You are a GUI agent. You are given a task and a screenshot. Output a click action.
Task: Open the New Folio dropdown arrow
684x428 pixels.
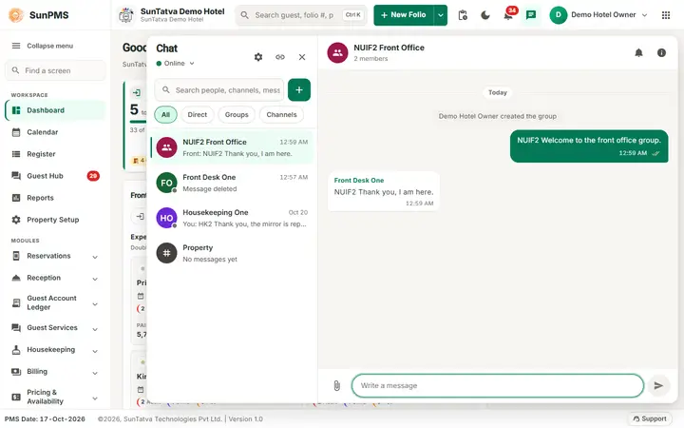pos(441,15)
